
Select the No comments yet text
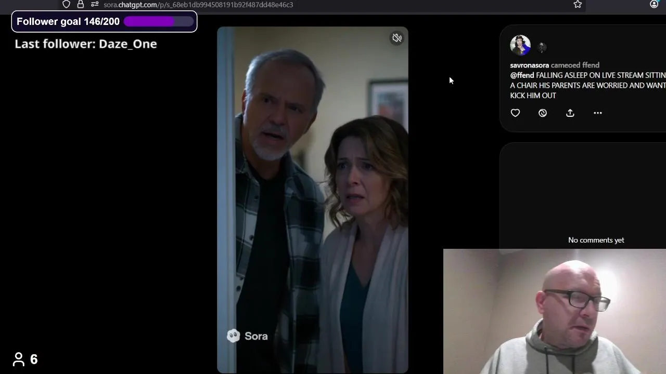click(x=596, y=240)
